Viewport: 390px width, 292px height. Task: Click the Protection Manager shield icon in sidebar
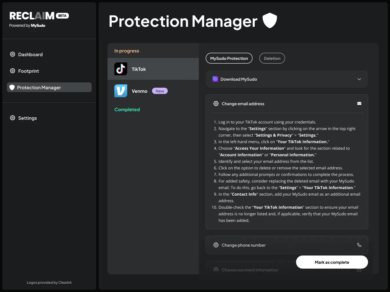tap(12, 87)
